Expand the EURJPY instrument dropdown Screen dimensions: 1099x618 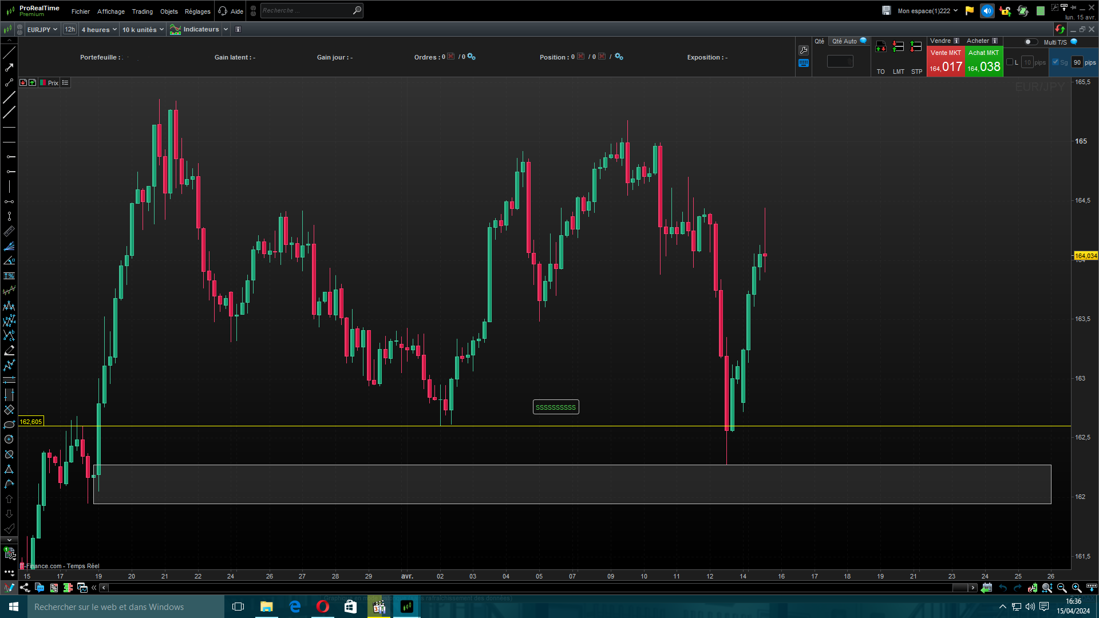[42, 30]
